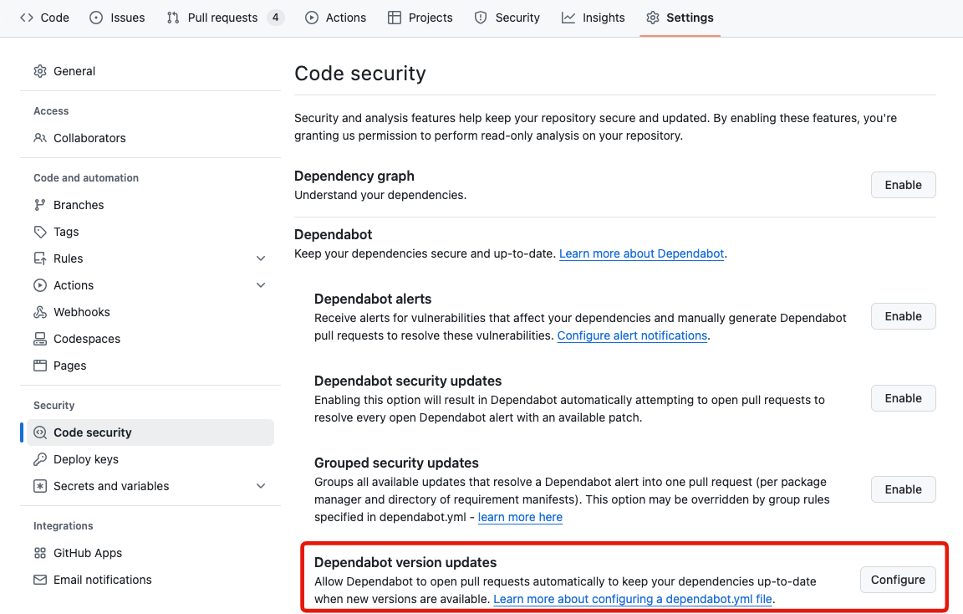Enable Dependabot alerts
The image size is (963, 614).
coord(903,316)
